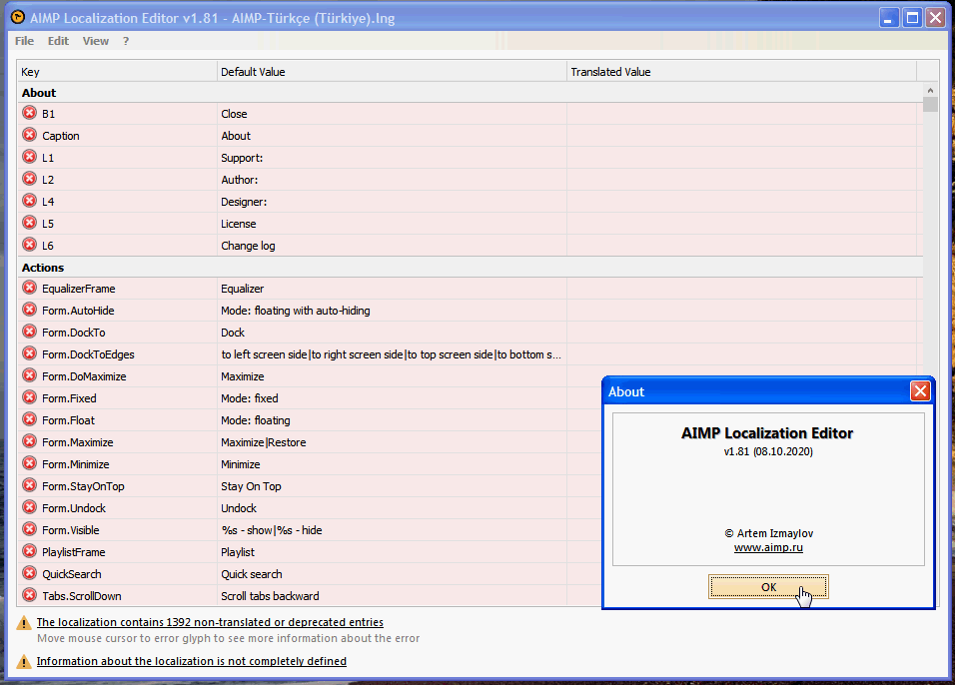Click the error icon for Form.Undock
This screenshot has height=685, width=955.
(x=29, y=506)
